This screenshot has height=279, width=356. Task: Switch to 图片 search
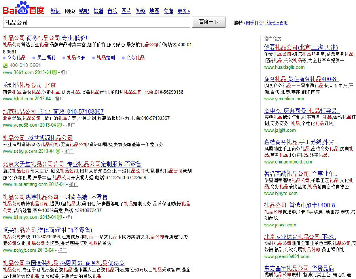click(x=126, y=11)
